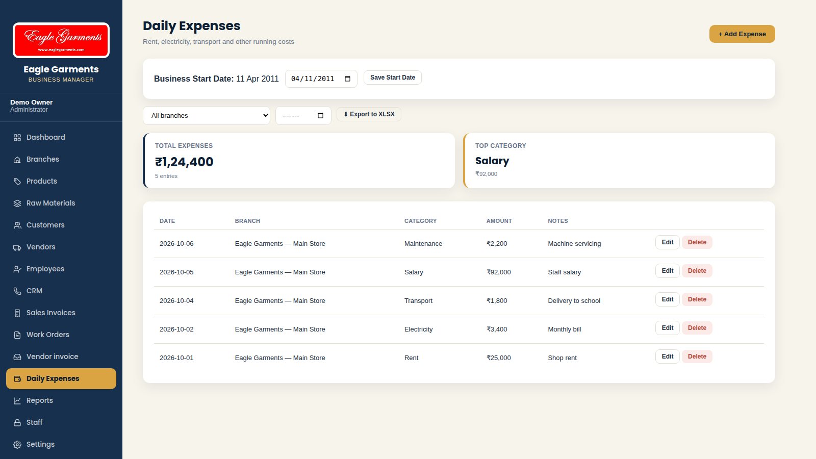
Task: Click the AMOUNT column header
Action: [x=499, y=221]
